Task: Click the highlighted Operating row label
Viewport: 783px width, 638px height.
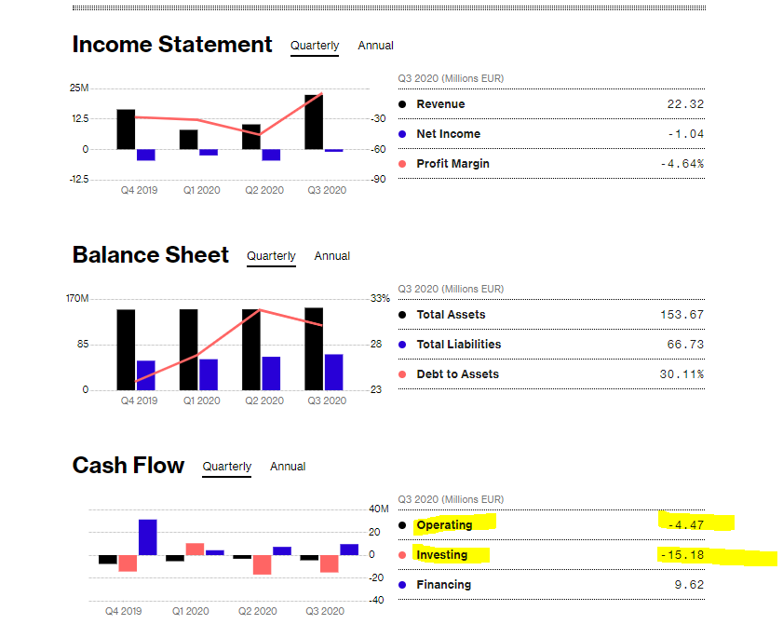Action: (444, 525)
